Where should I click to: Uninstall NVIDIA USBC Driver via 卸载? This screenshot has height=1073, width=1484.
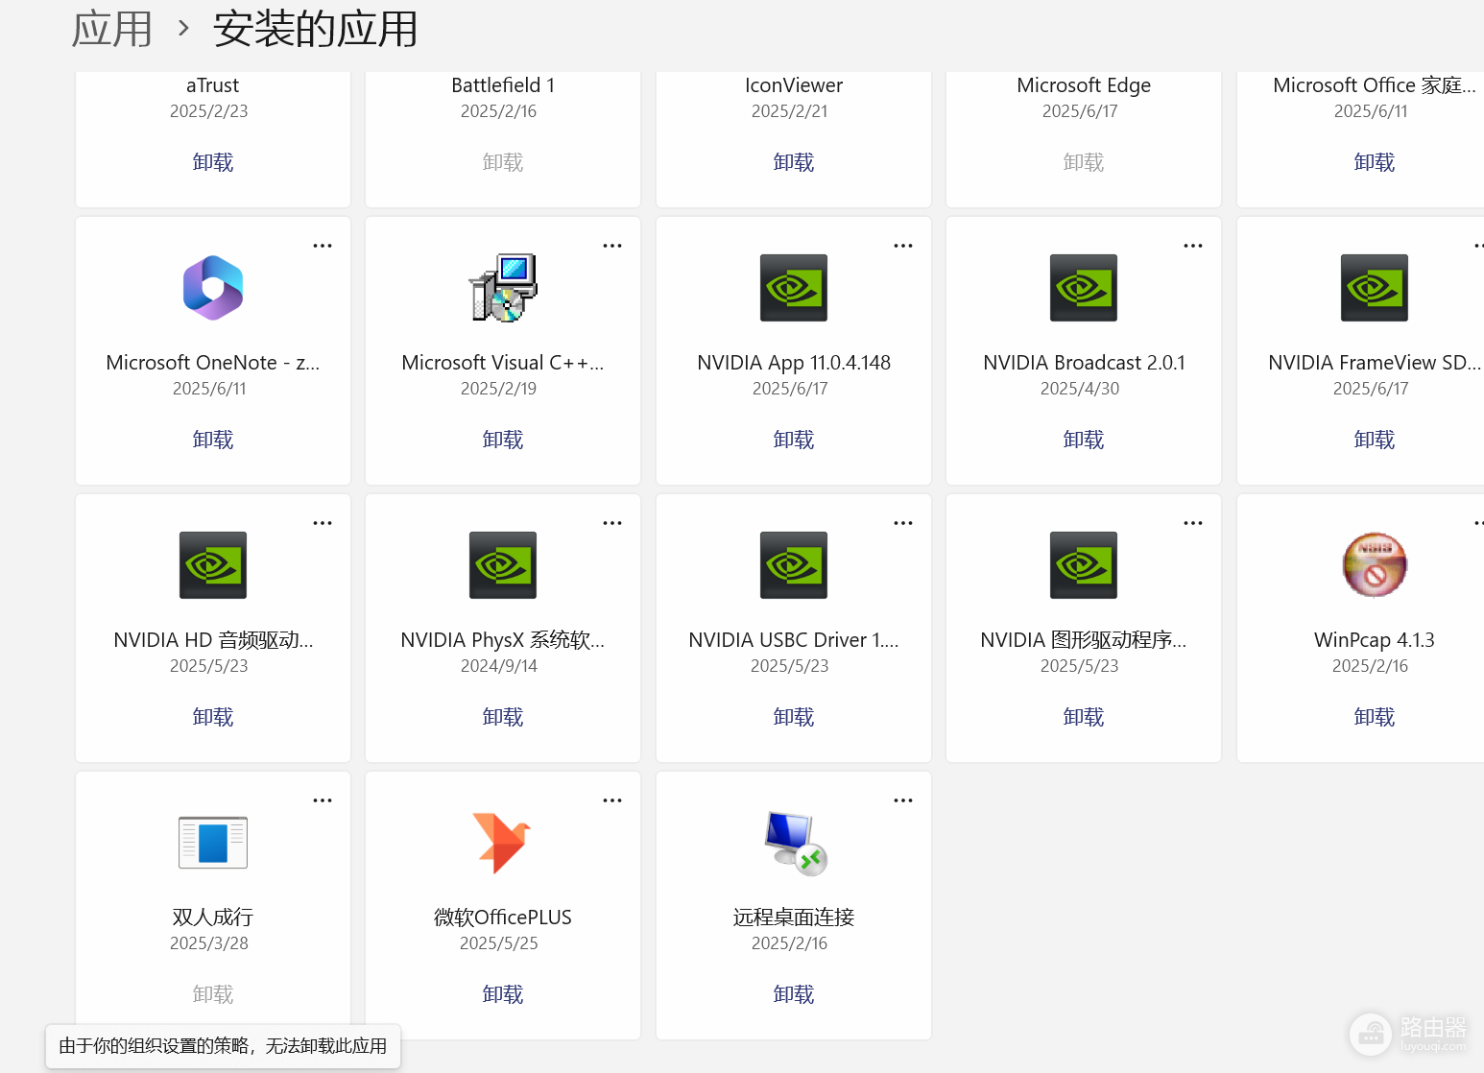(794, 717)
